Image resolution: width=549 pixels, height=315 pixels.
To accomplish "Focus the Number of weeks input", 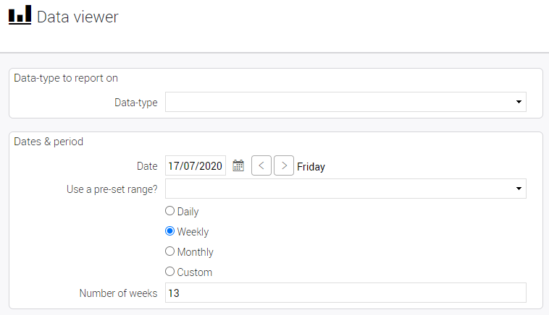I will 345,293.
